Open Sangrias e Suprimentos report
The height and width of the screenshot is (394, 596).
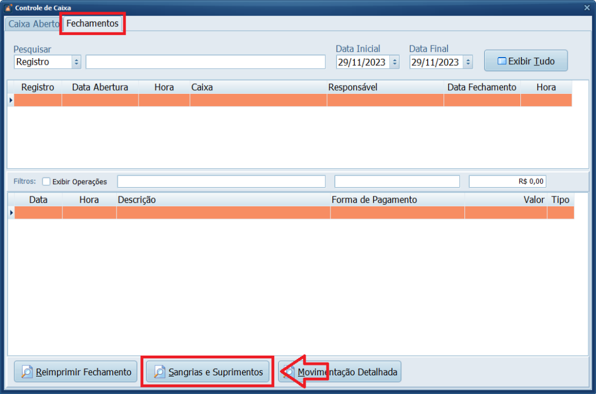pos(208,371)
